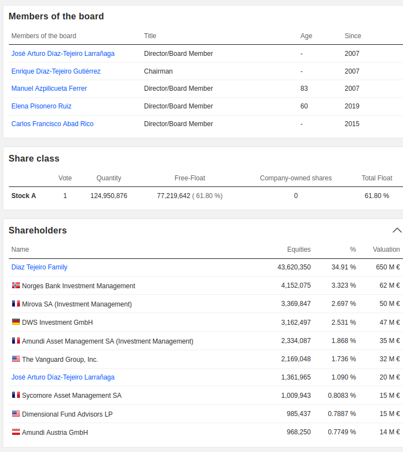This screenshot has height=452, width=403.
Task: Click the Stock A row label
Action: coord(24,196)
